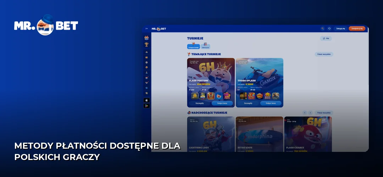
Task: Click the Apple app download icon
Action: 146,100
